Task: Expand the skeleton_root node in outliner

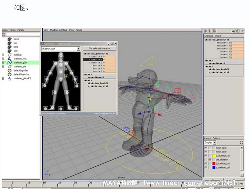Action: point(3,59)
